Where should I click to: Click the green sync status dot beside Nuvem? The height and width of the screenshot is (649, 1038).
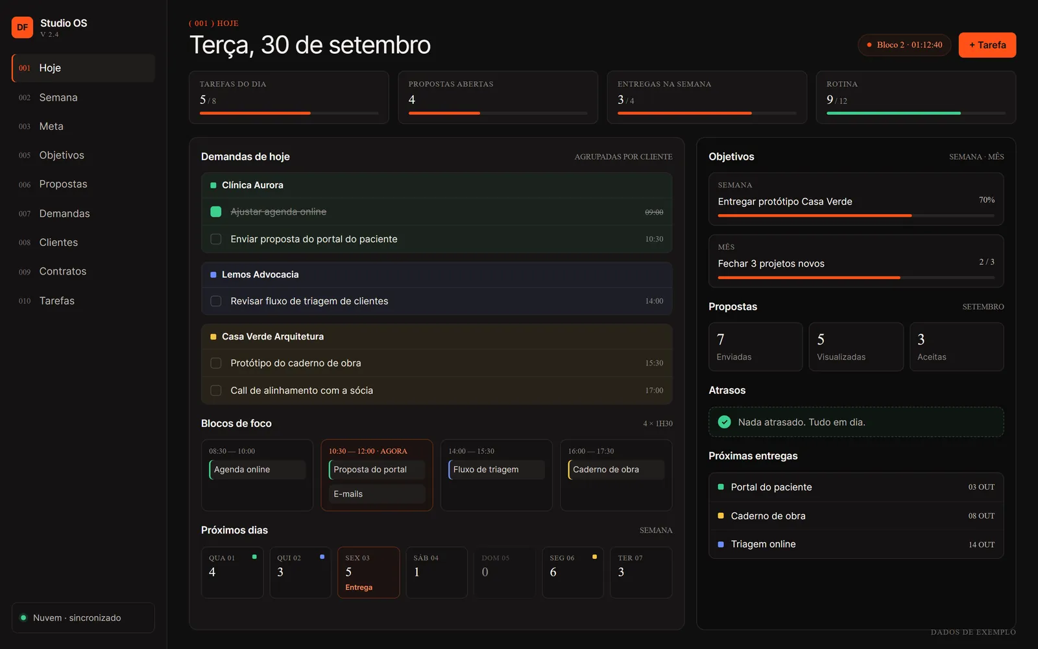tap(23, 618)
